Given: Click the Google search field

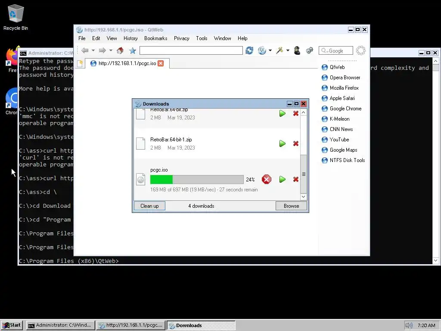Looking at the screenshot, I should 336,51.
